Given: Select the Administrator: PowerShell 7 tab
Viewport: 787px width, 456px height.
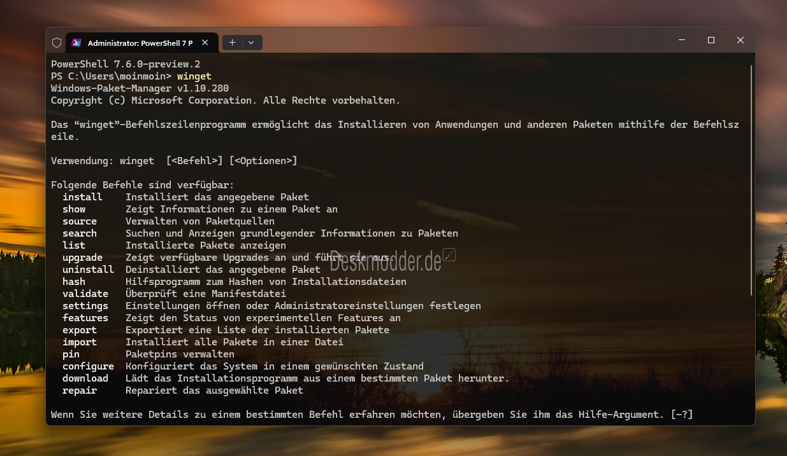Looking at the screenshot, I should tap(141, 43).
